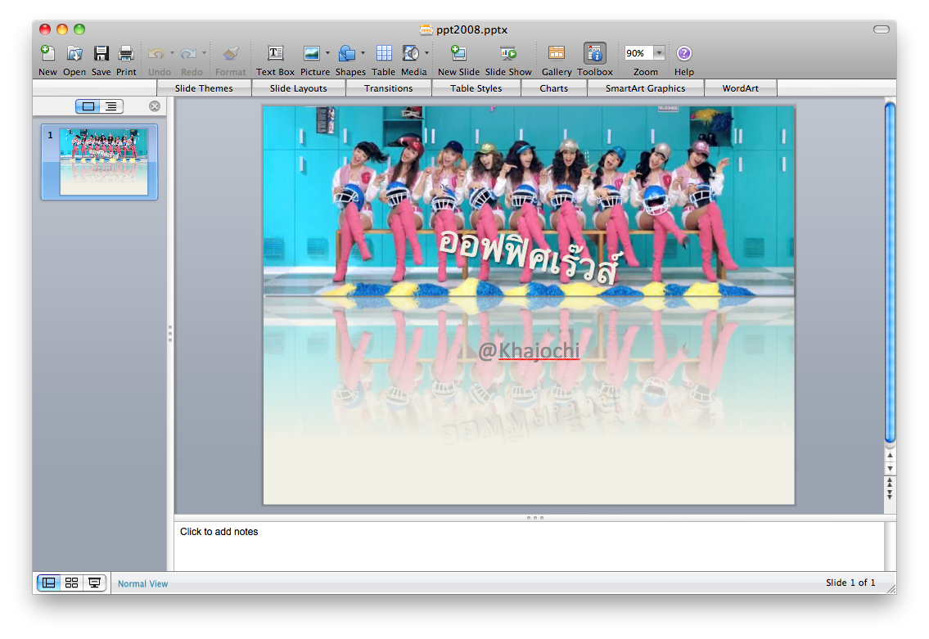929x639 pixels.
Task: Open a file with the Open icon
Action: click(74, 53)
